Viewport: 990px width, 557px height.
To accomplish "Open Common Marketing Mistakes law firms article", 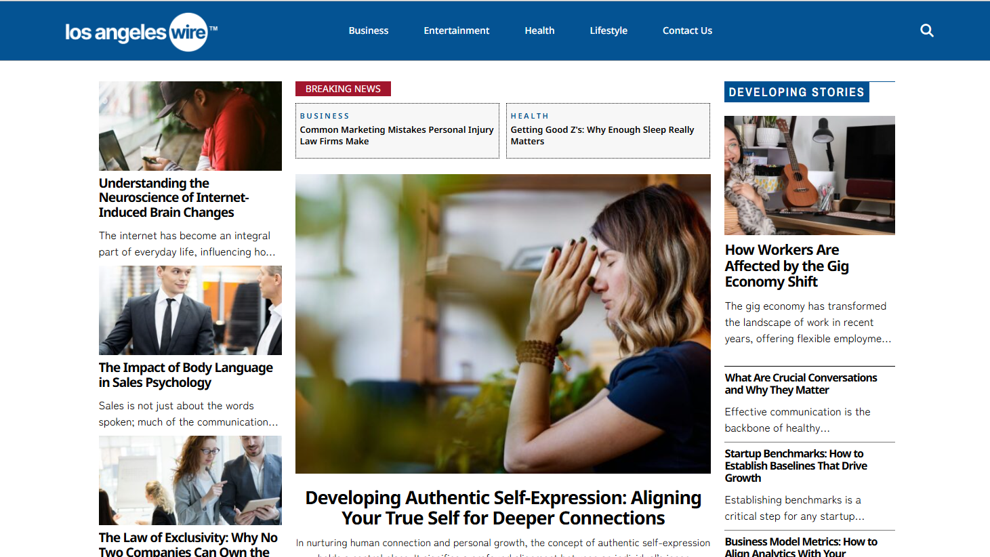I will pos(397,136).
